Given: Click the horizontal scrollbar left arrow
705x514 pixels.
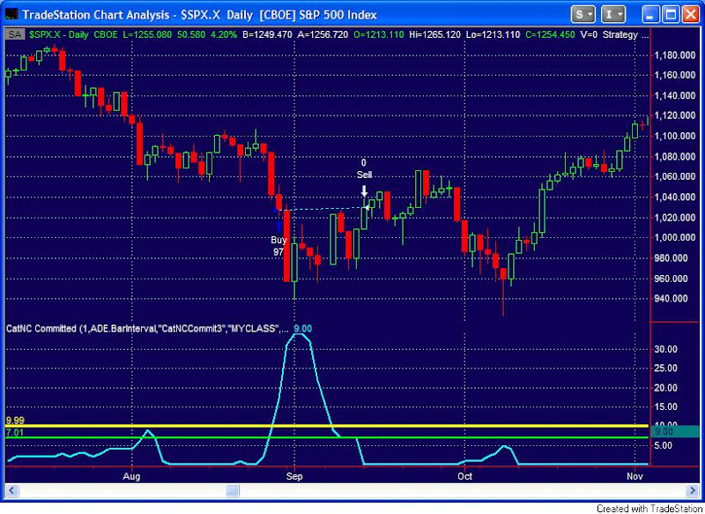Looking at the screenshot, I should click(x=11, y=491).
